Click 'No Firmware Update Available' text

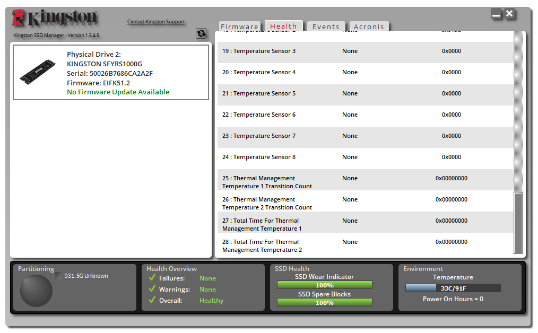point(118,92)
